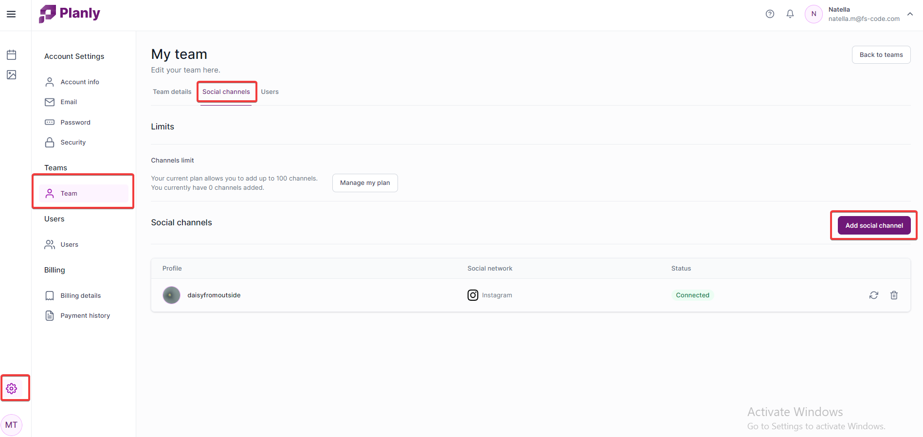
Task: Click Back to teams button
Action: (881, 55)
